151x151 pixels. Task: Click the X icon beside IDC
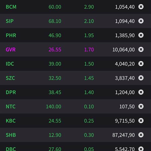point(141,64)
